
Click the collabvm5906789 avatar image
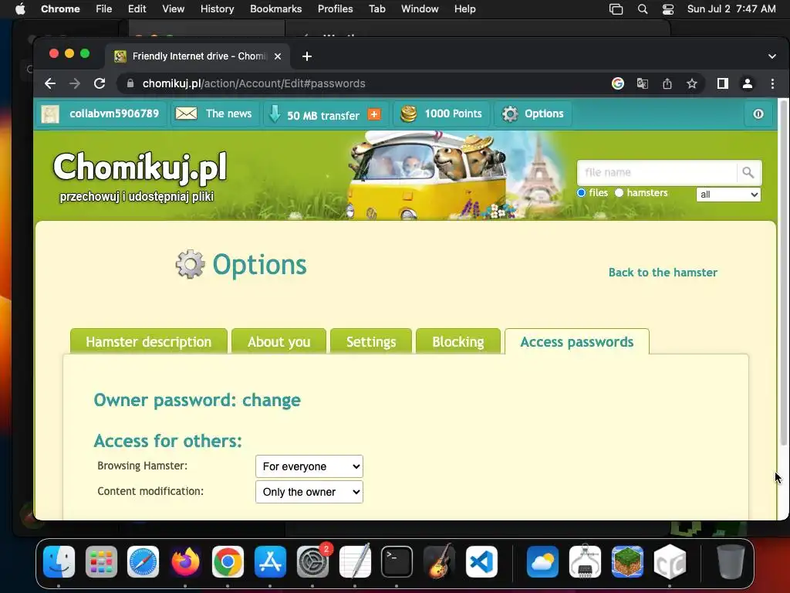[50, 114]
